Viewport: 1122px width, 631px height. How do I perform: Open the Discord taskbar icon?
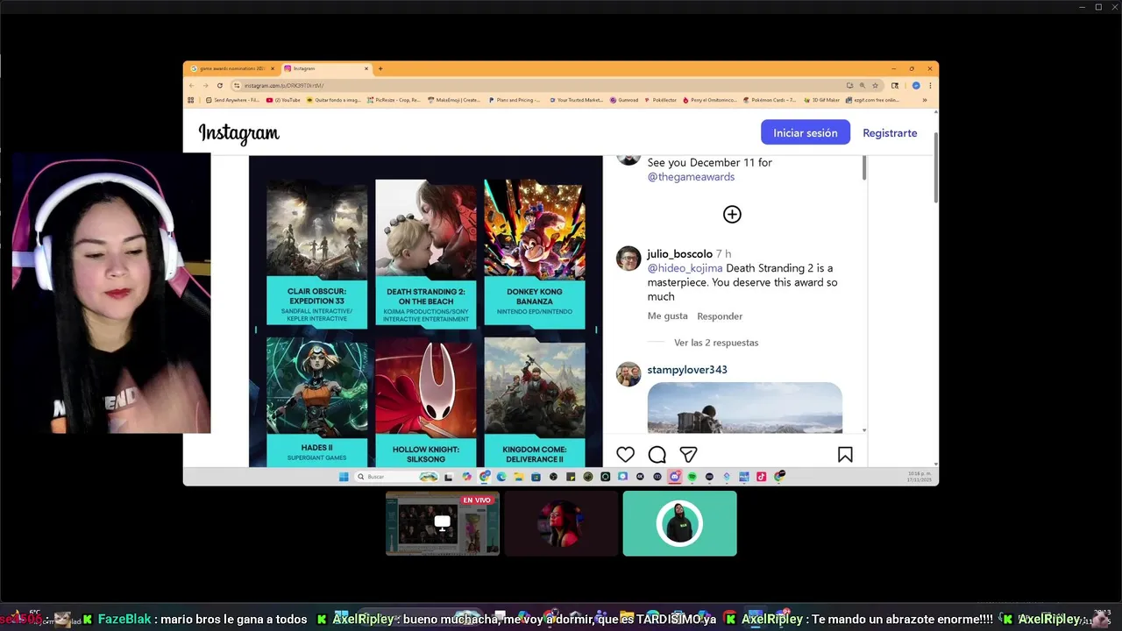pos(675,477)
